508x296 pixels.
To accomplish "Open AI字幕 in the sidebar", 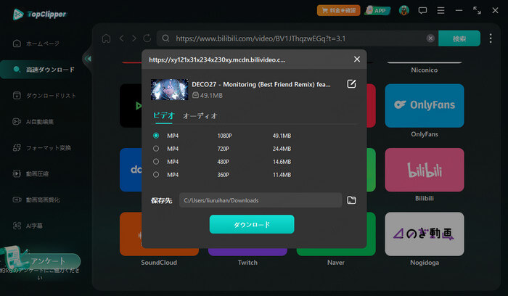I will click(28, 226).
